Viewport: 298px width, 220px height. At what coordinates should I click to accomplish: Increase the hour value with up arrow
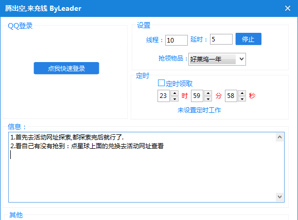point(174,93)
